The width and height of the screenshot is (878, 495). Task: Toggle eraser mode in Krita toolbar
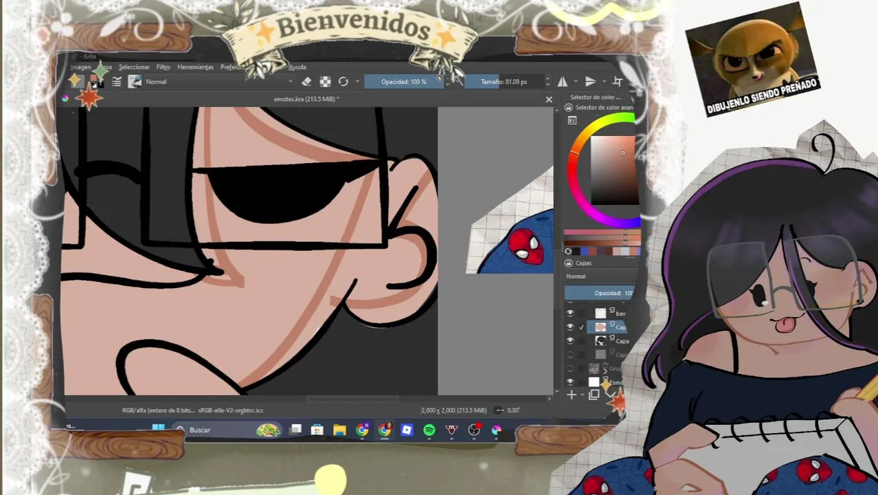click(306, 82)
